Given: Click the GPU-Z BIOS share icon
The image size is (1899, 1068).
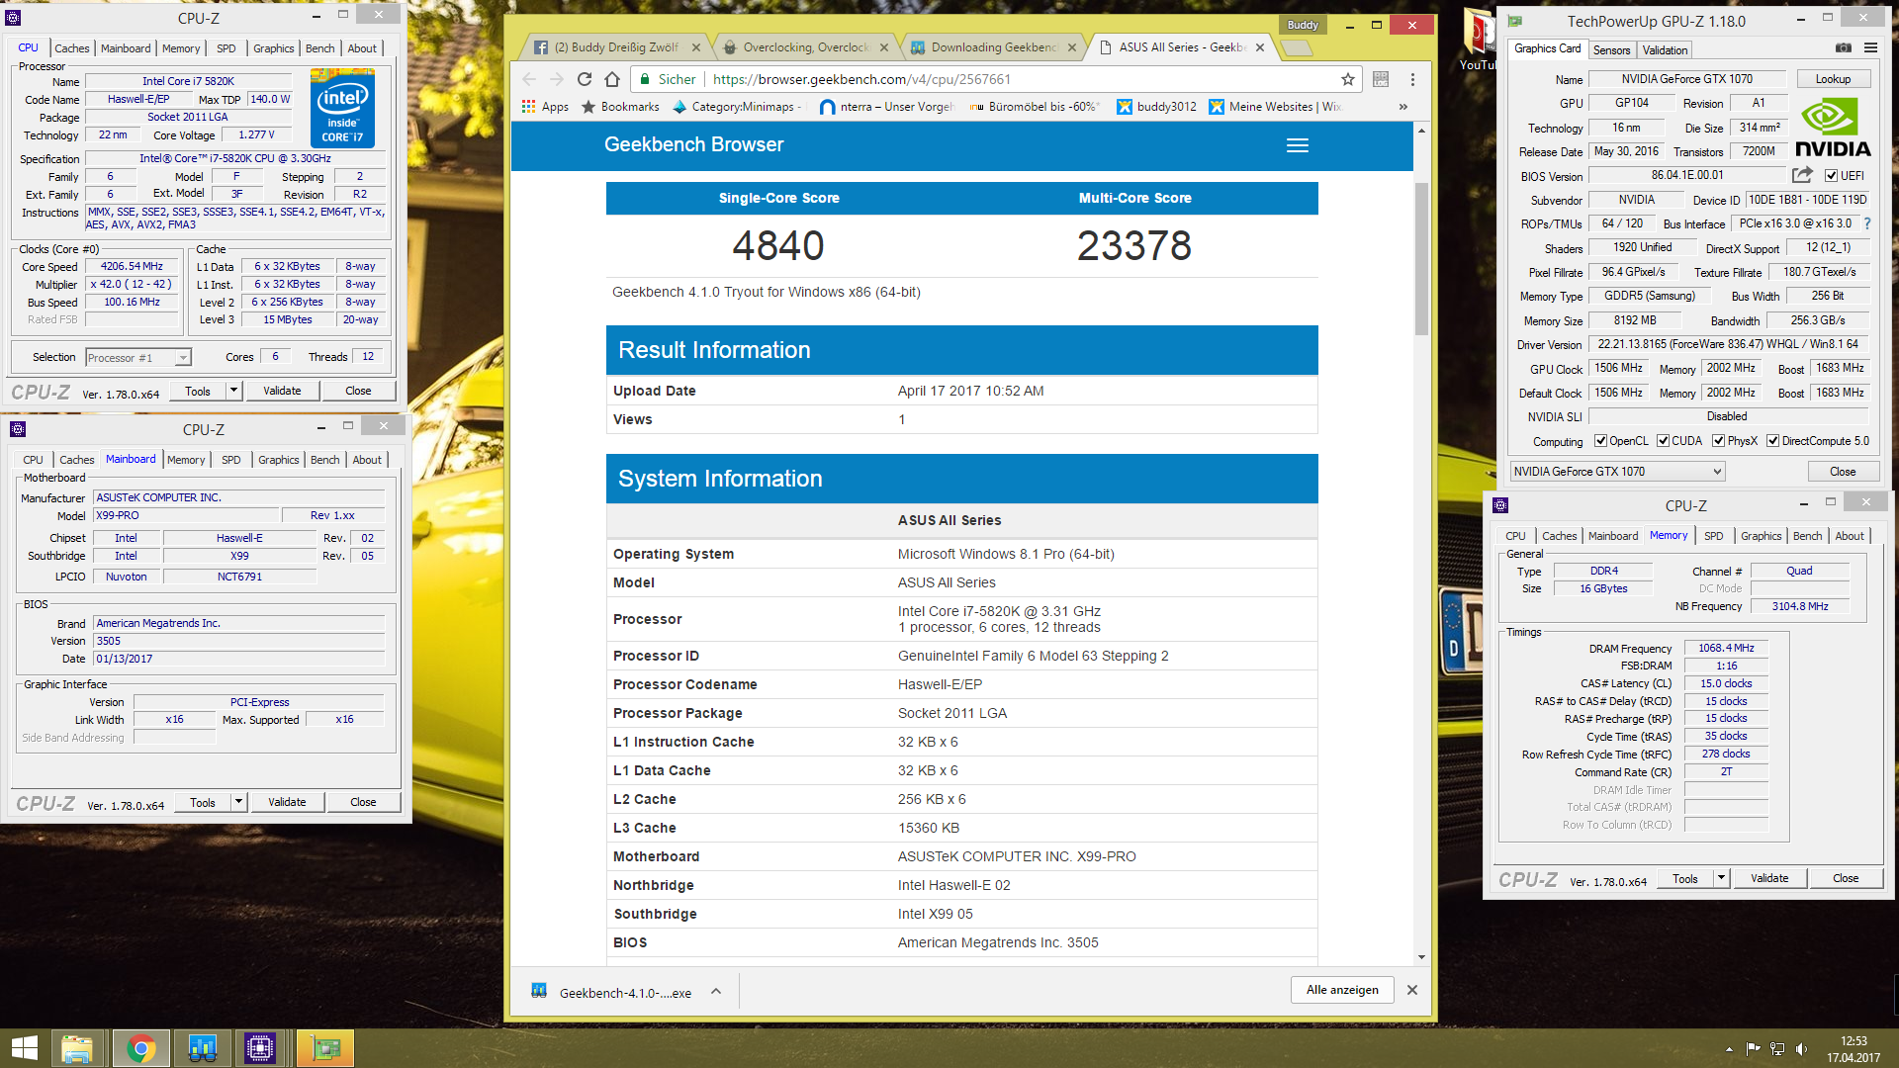Looking at the screenshot, I should point(1802,175).
